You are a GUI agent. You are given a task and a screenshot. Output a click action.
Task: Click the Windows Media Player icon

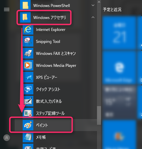pos(28,65)
